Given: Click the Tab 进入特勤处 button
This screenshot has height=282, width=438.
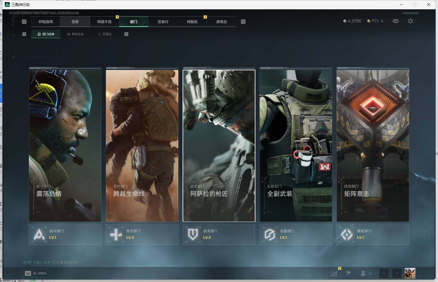Looking at the screenshot, I should (x=36, y=273).
